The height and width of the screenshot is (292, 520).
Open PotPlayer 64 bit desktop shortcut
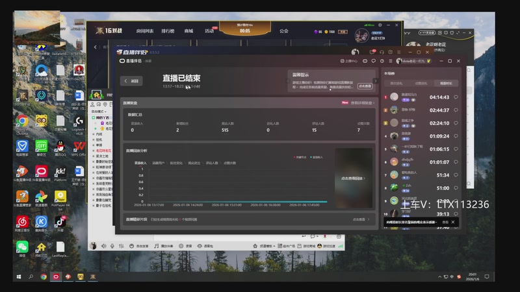pyautogui.click(x=60, y=201)
